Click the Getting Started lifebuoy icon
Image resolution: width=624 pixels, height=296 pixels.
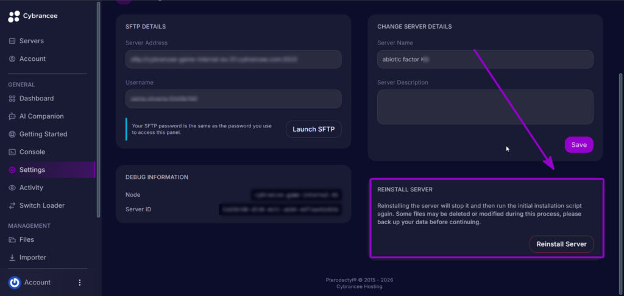(12, 134)
